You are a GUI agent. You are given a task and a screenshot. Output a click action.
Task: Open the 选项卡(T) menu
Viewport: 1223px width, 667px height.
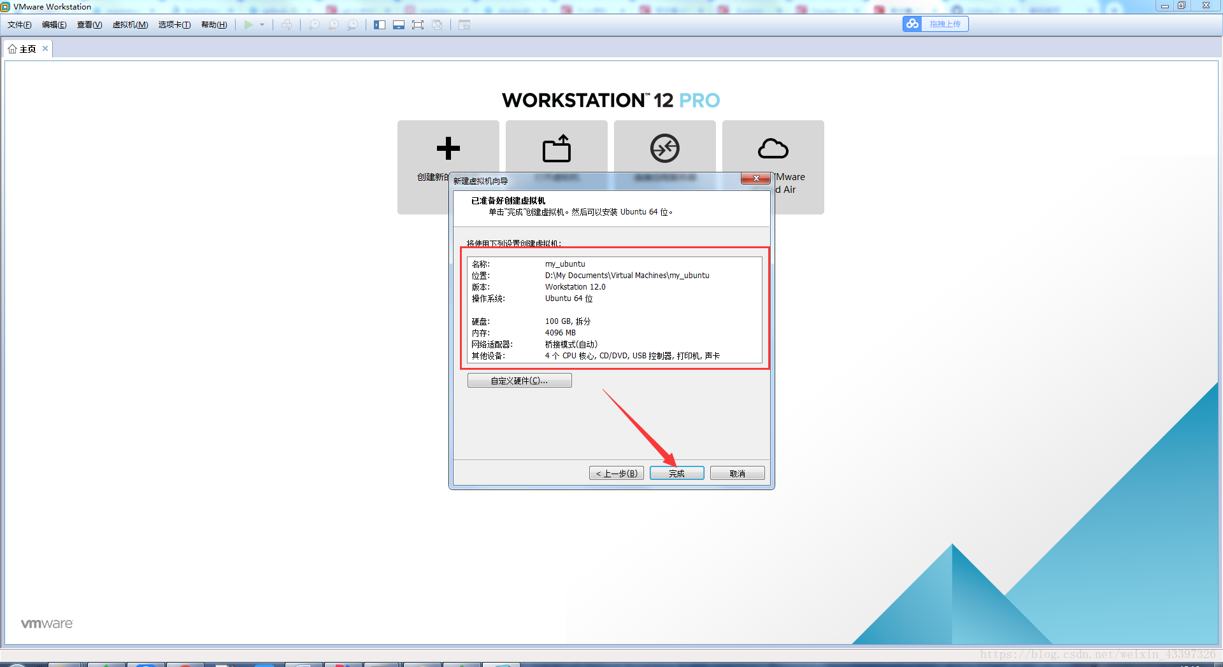[175, 25]
